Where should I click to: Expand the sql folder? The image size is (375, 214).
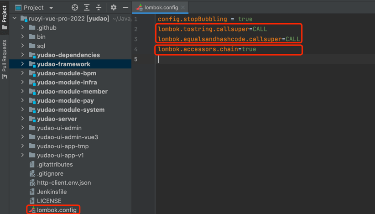click(22, 46)
